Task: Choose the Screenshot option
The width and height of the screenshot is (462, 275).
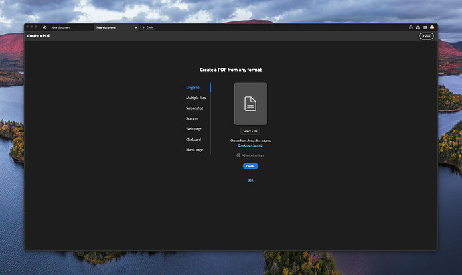Action: (194, 108)
